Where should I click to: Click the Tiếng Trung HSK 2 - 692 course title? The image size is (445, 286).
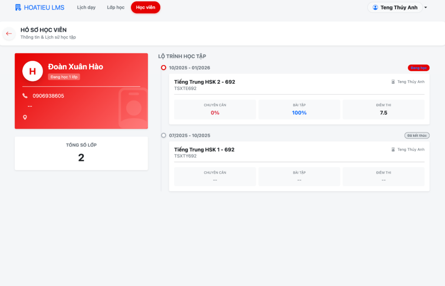coord(204,82)
